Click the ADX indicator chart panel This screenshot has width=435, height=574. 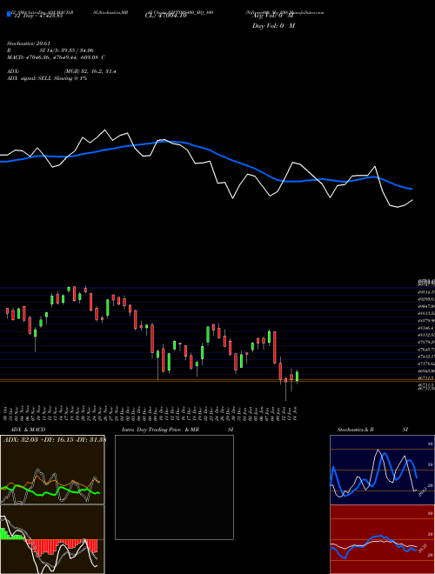52,470
